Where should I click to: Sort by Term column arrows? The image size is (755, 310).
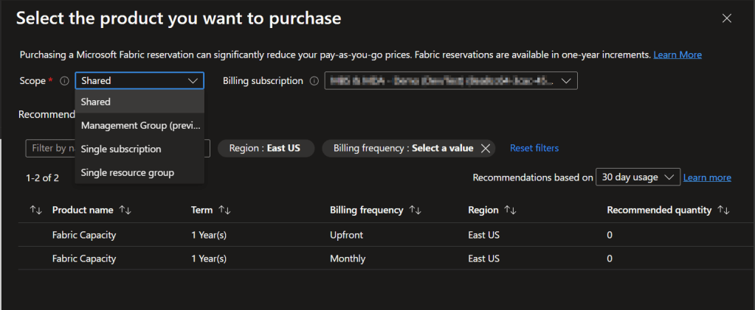(224, 211)
